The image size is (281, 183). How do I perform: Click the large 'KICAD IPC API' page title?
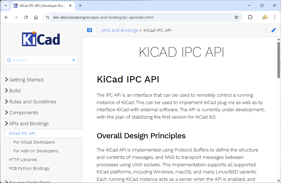(x=181, y=52)
